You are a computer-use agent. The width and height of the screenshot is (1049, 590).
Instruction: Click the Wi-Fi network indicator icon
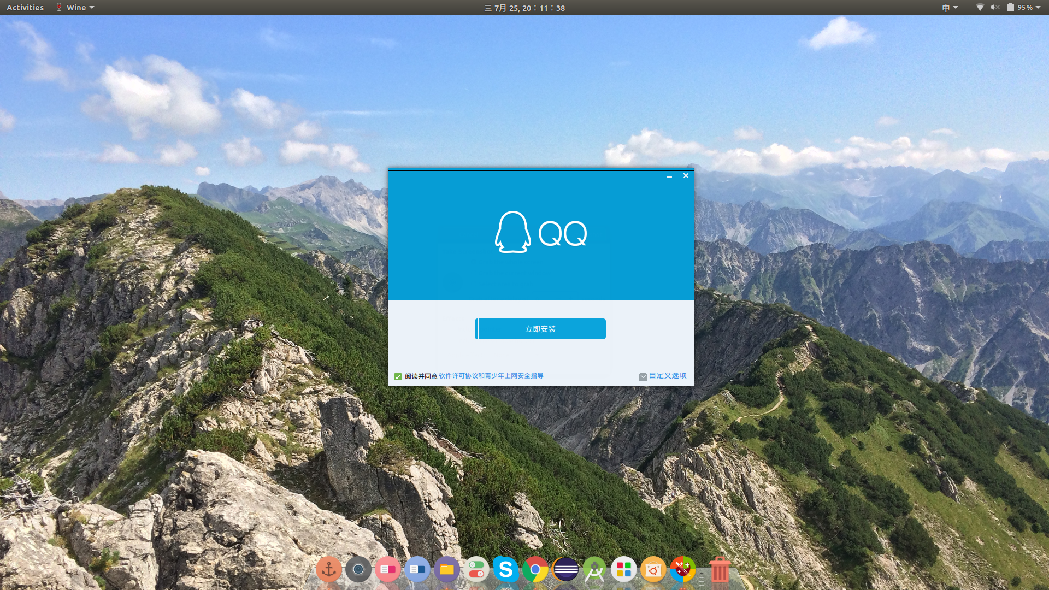click(x=980, y=8)
